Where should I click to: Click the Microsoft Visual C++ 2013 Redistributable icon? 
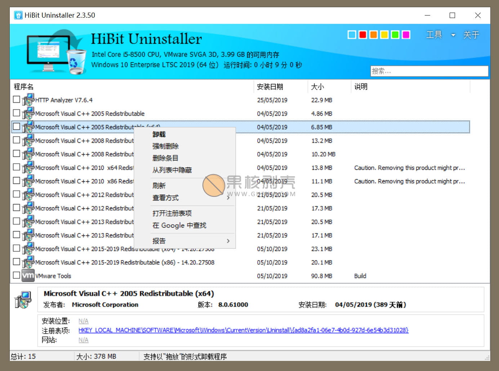28,221
